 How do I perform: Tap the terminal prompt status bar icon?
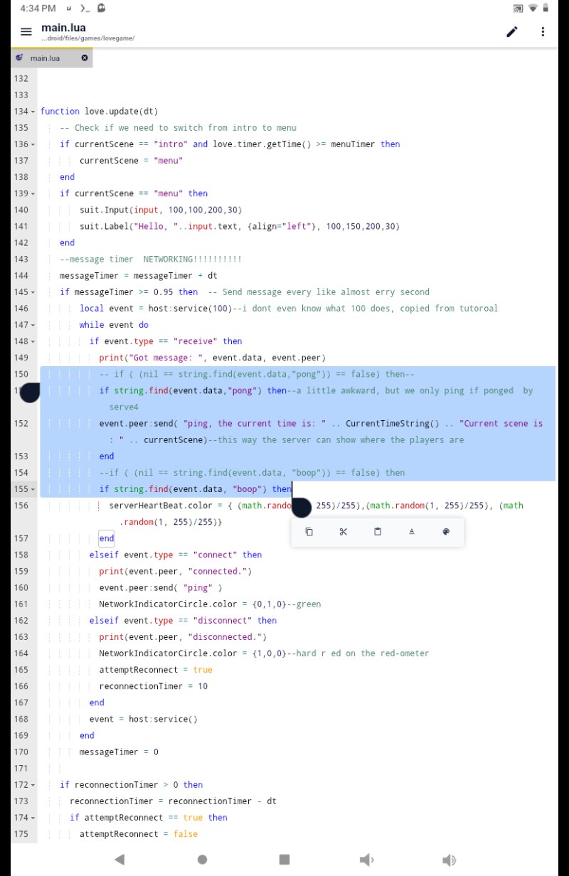click(x=85, y=9)
